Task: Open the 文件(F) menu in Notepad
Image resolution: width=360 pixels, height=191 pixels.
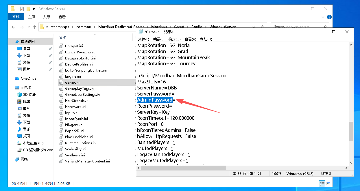Action: coord(143,39)
